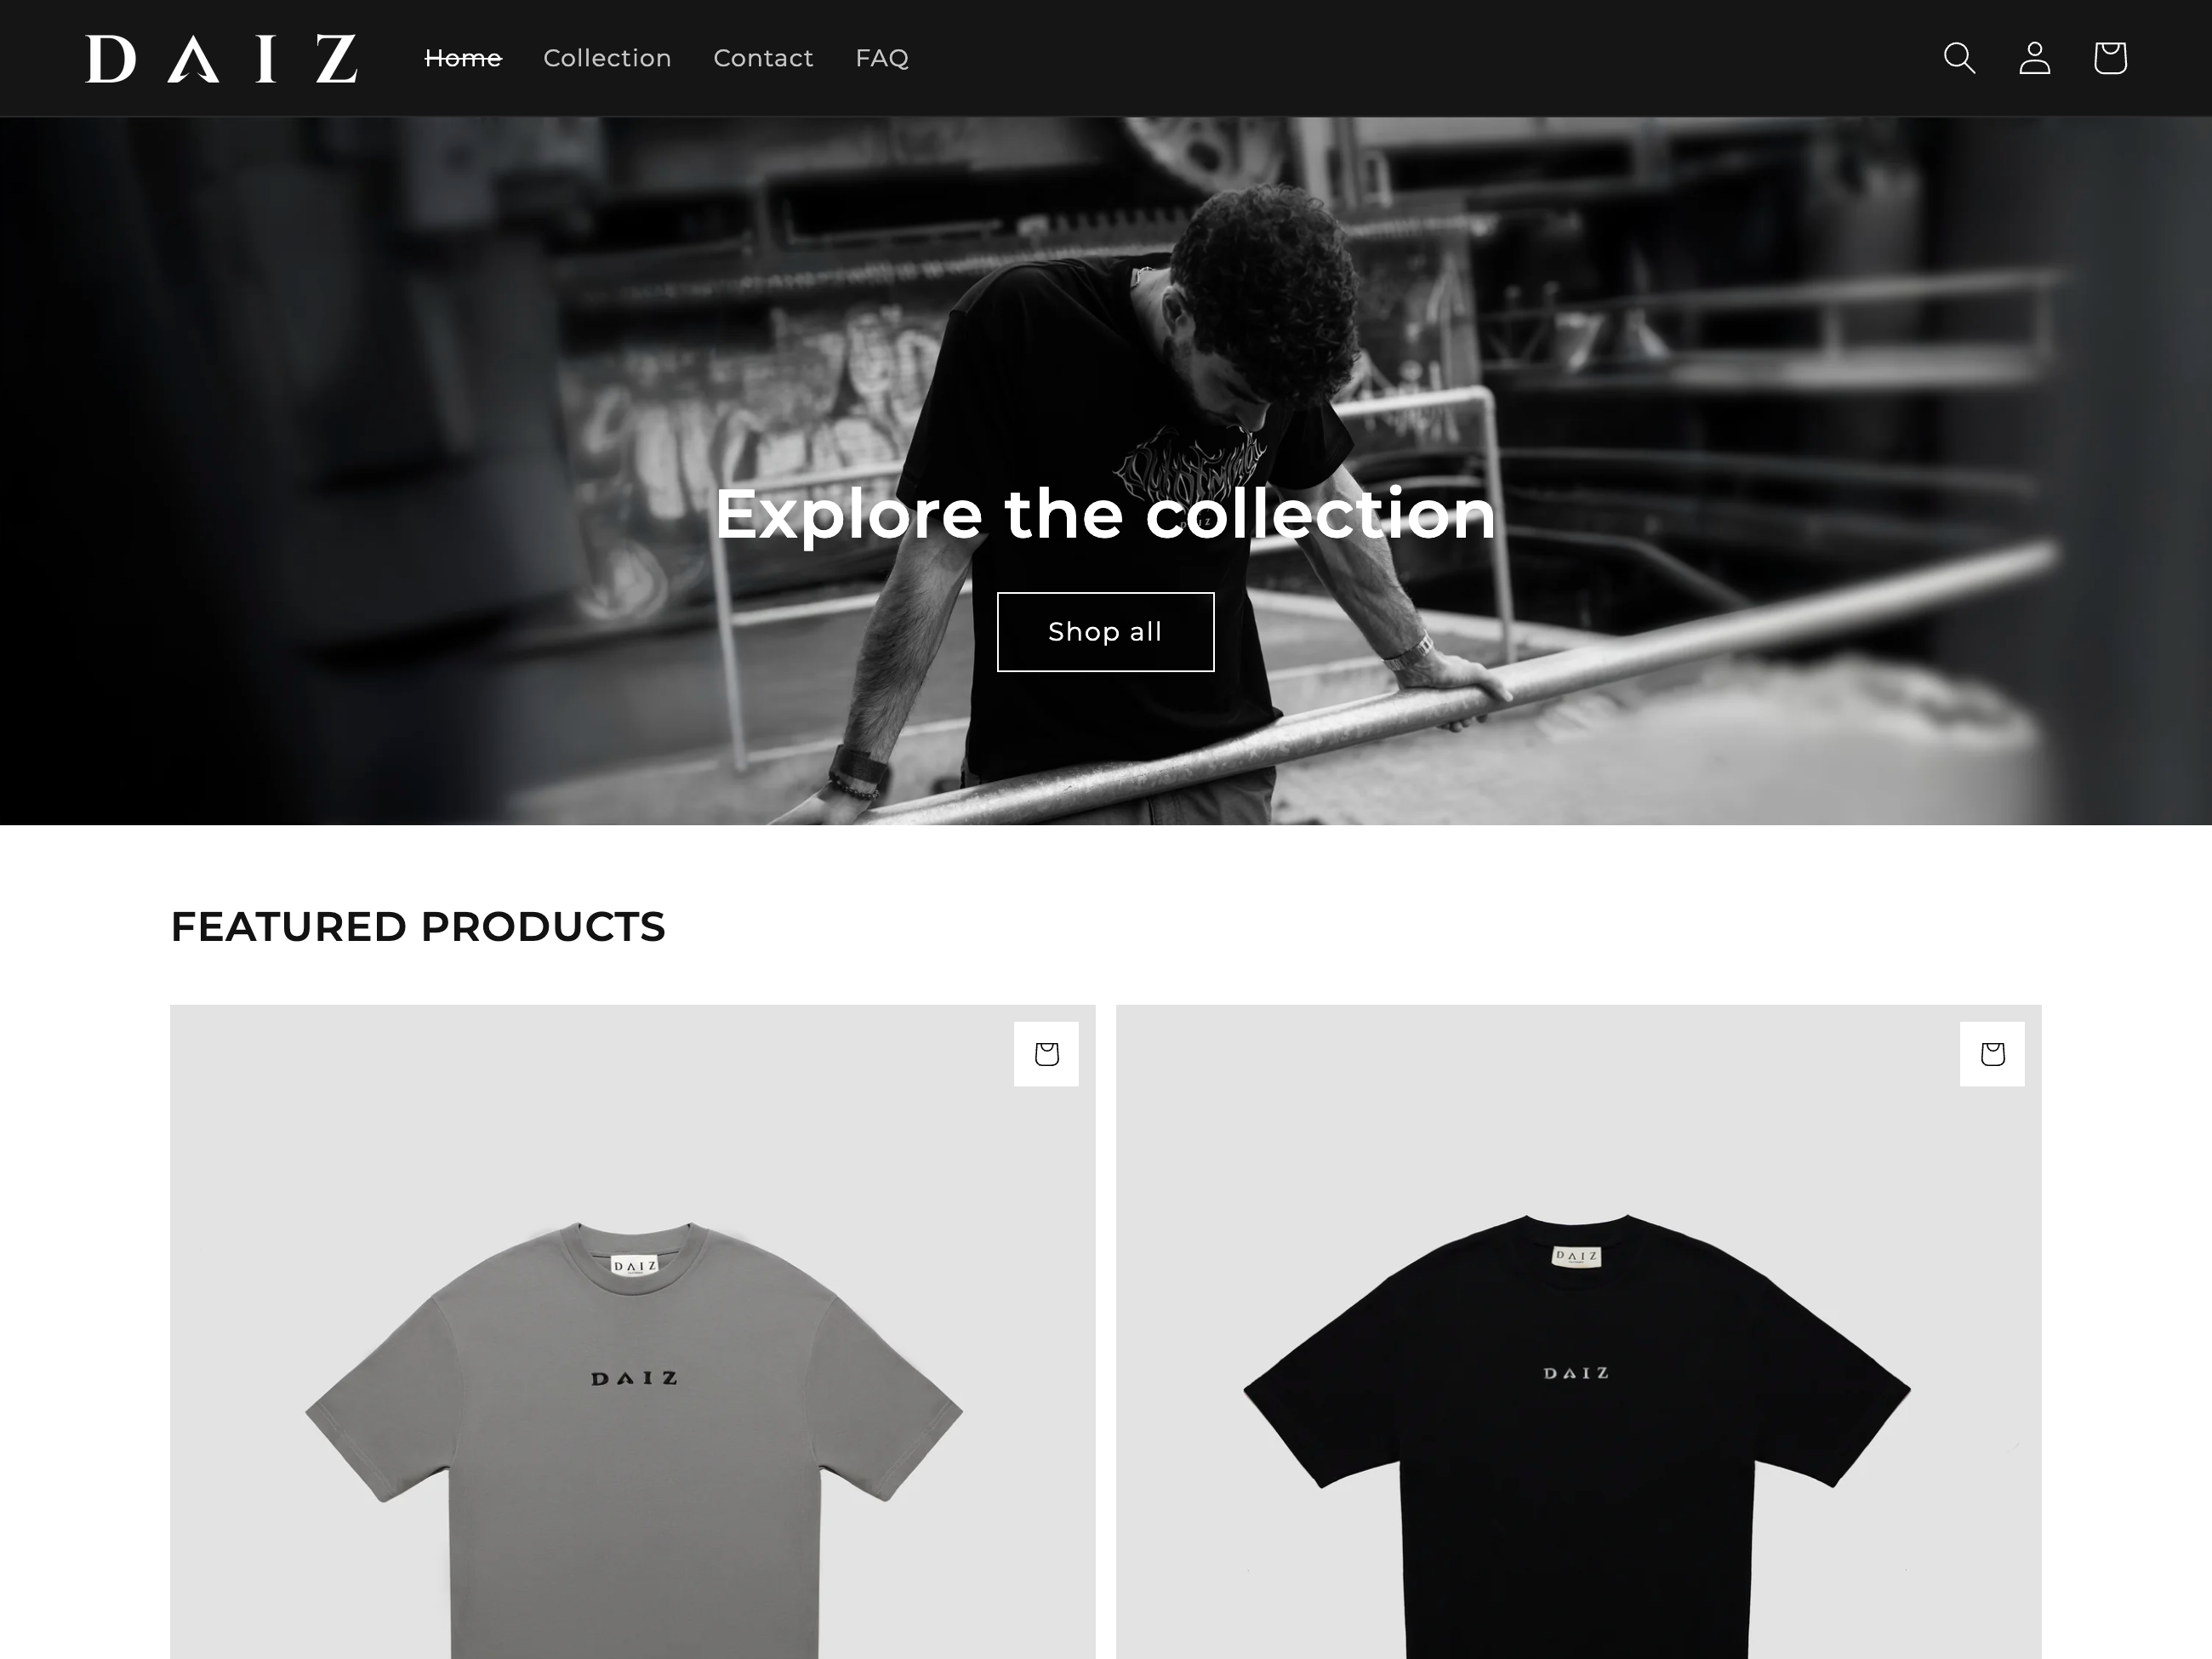Viewport: 2212px width, 1659px height.
Task: Click the neck label on gray shirt
Action: 634,1266
